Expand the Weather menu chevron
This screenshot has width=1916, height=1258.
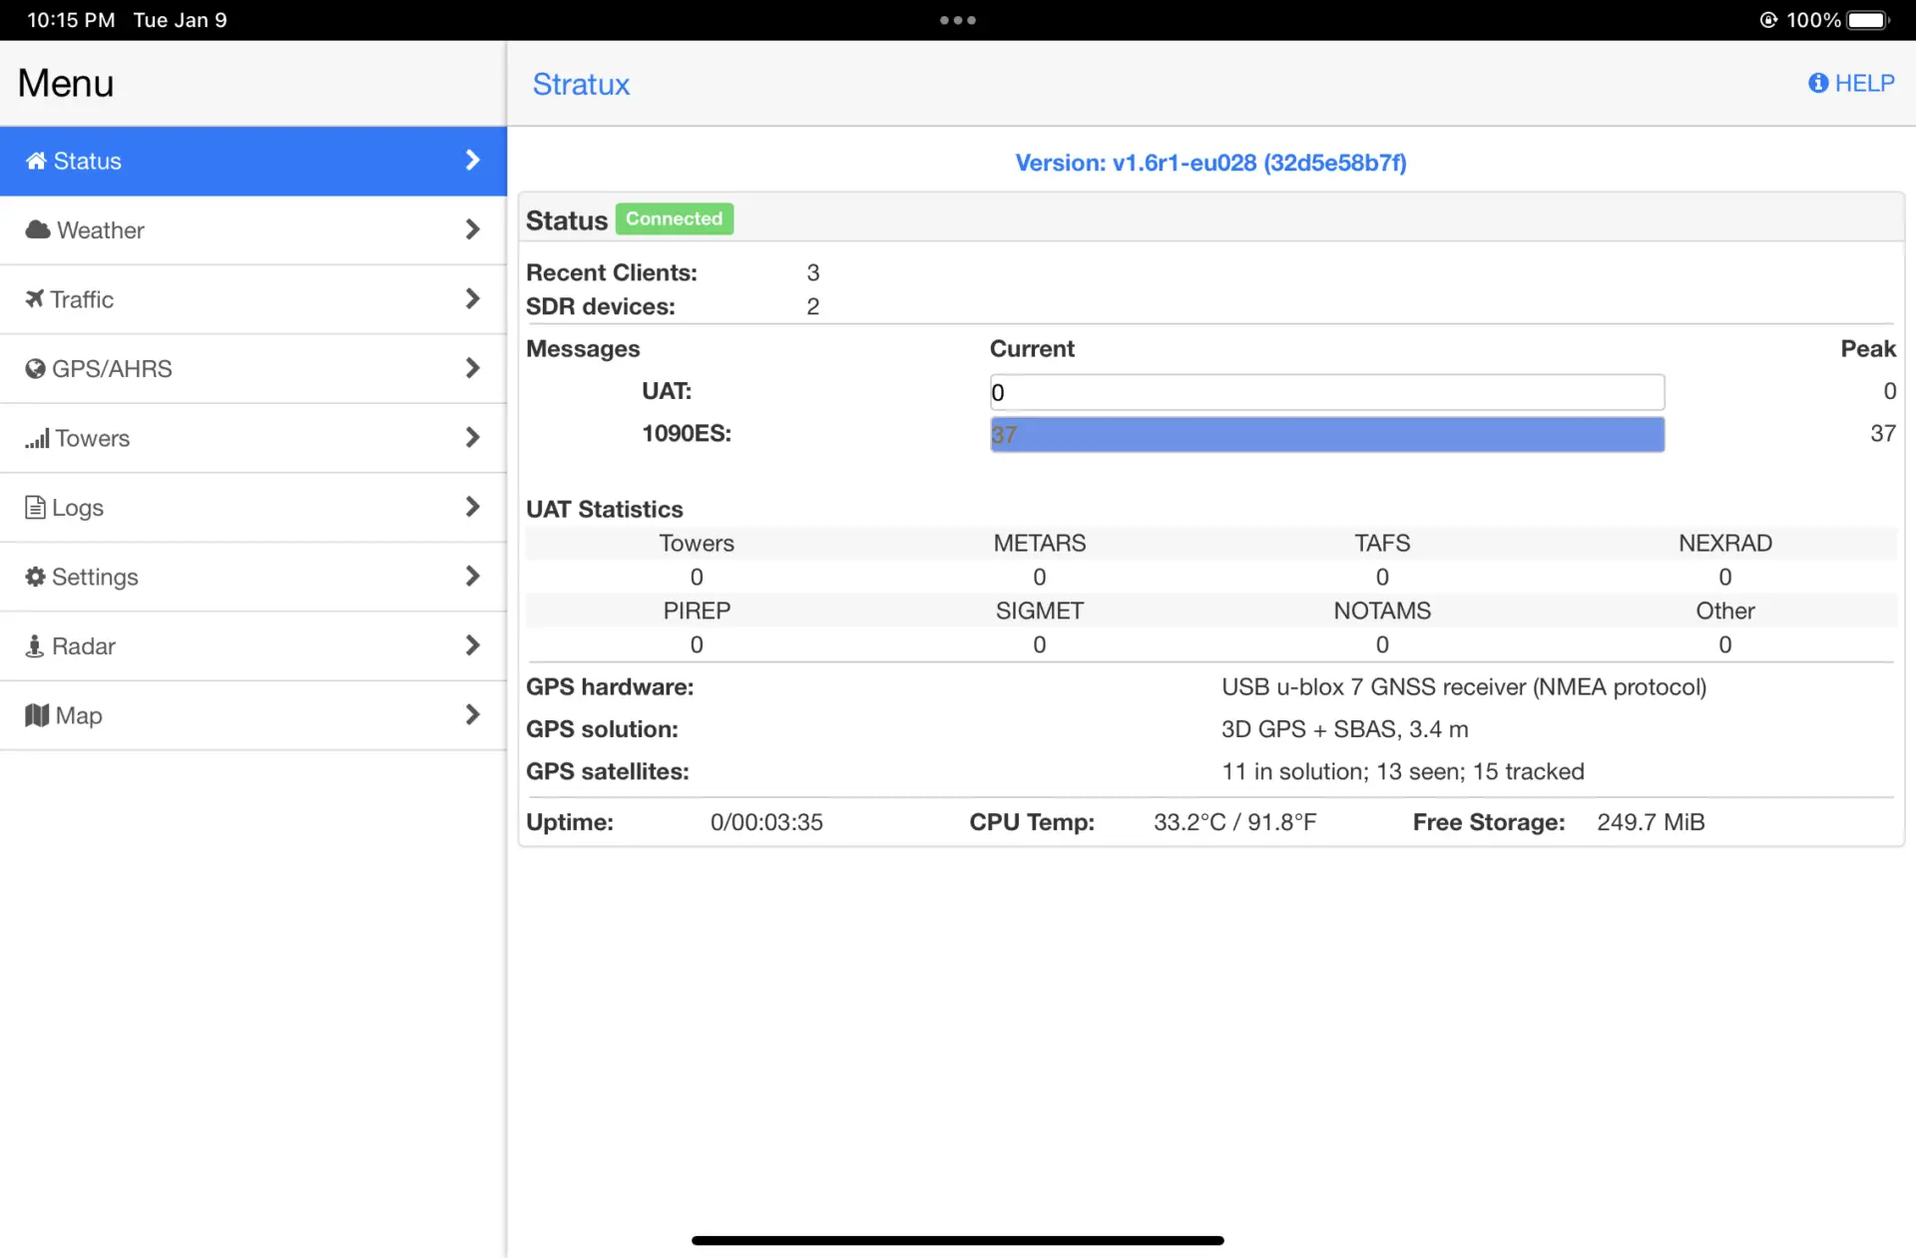click(x=472, y=229)
